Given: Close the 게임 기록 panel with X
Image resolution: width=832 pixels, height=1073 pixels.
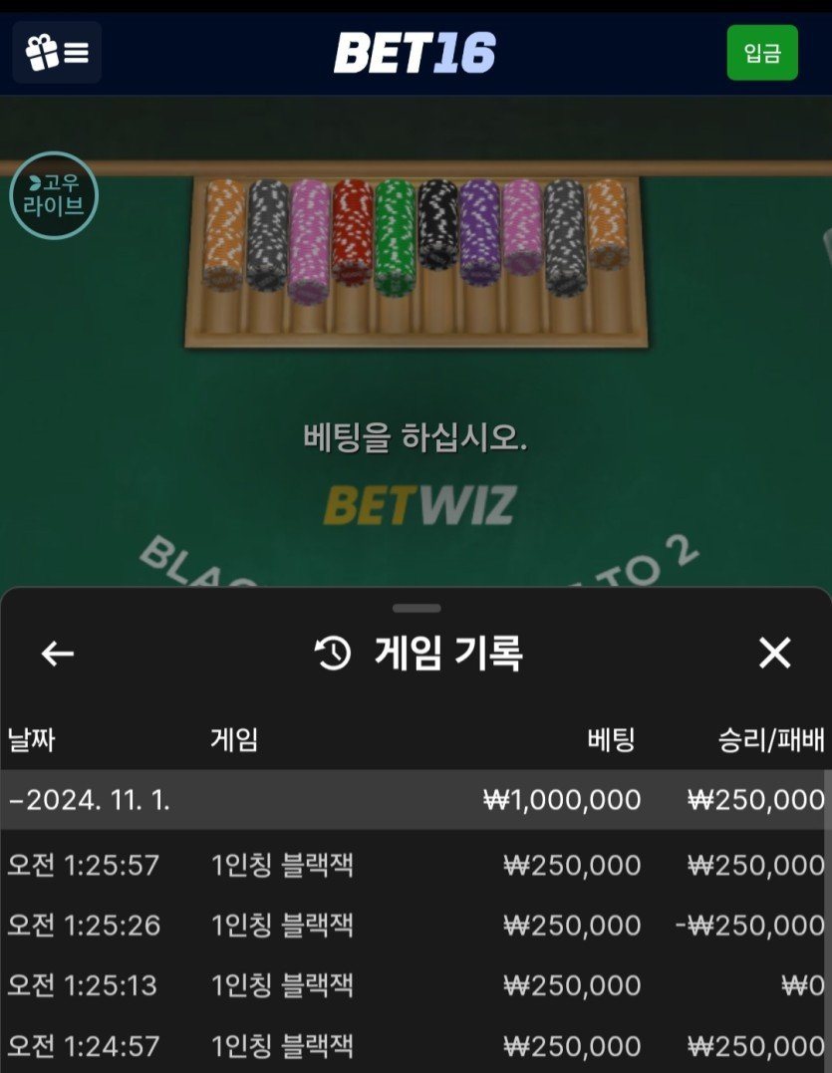Looking at the screenshot, I should (x=774, y=653).
